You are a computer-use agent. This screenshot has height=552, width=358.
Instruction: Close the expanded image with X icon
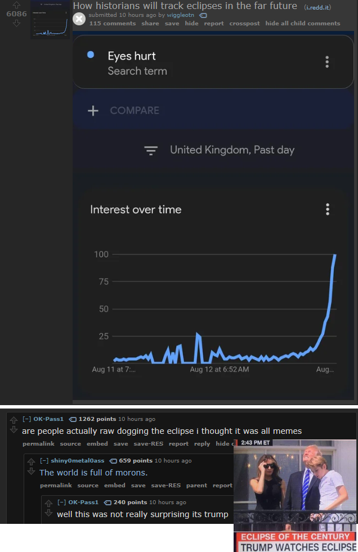[79, 19]
